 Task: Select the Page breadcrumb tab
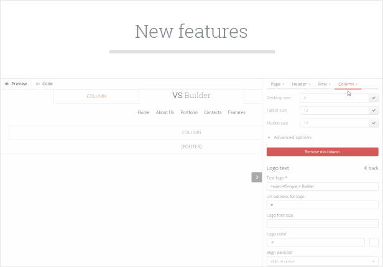pyautogui.click(x=277, y=84)
